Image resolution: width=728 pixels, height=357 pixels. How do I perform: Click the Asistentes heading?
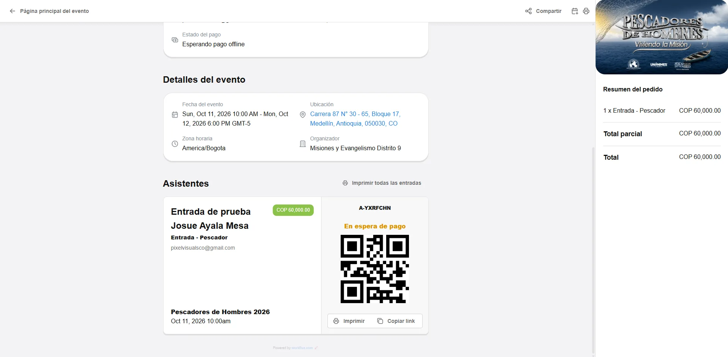pos(186,184)
